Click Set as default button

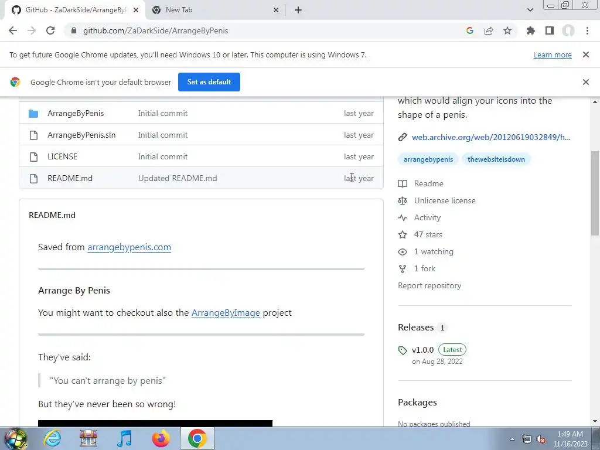[x=209, y=82]
